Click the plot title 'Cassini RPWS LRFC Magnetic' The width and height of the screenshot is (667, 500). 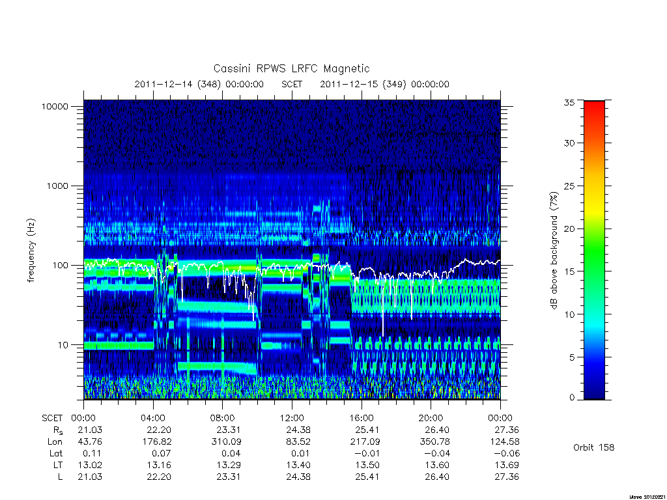291,68
